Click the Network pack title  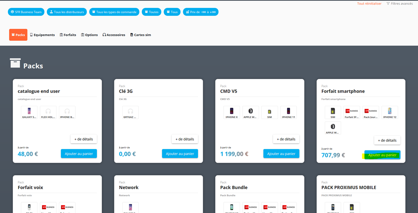click(129, 187)
